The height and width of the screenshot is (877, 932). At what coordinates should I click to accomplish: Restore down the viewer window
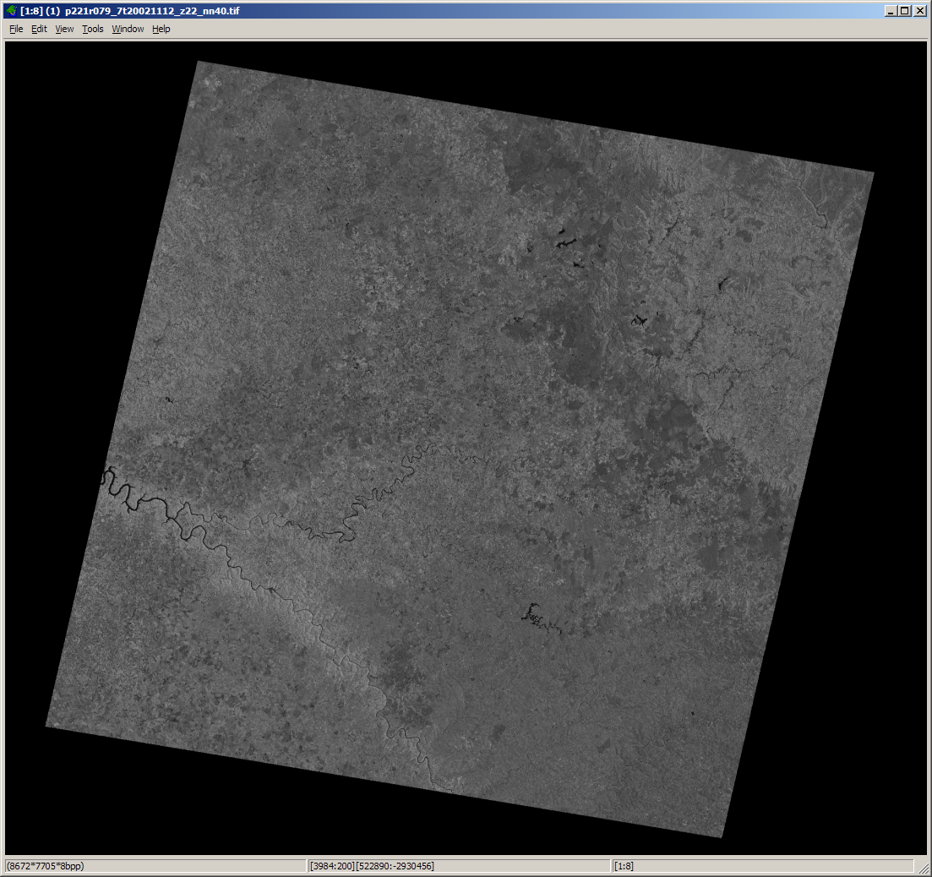pyautogui.click(x=904, y=10)
